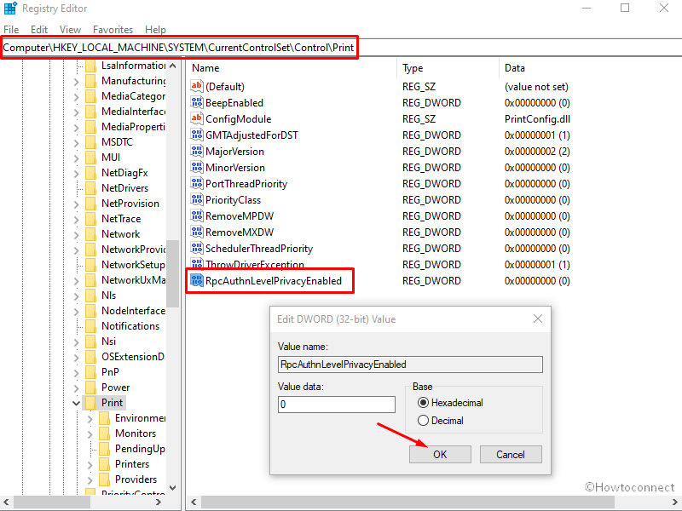Close the Edit DWORD dialog with X
The image size is (682, 511).
click(538, 319)
